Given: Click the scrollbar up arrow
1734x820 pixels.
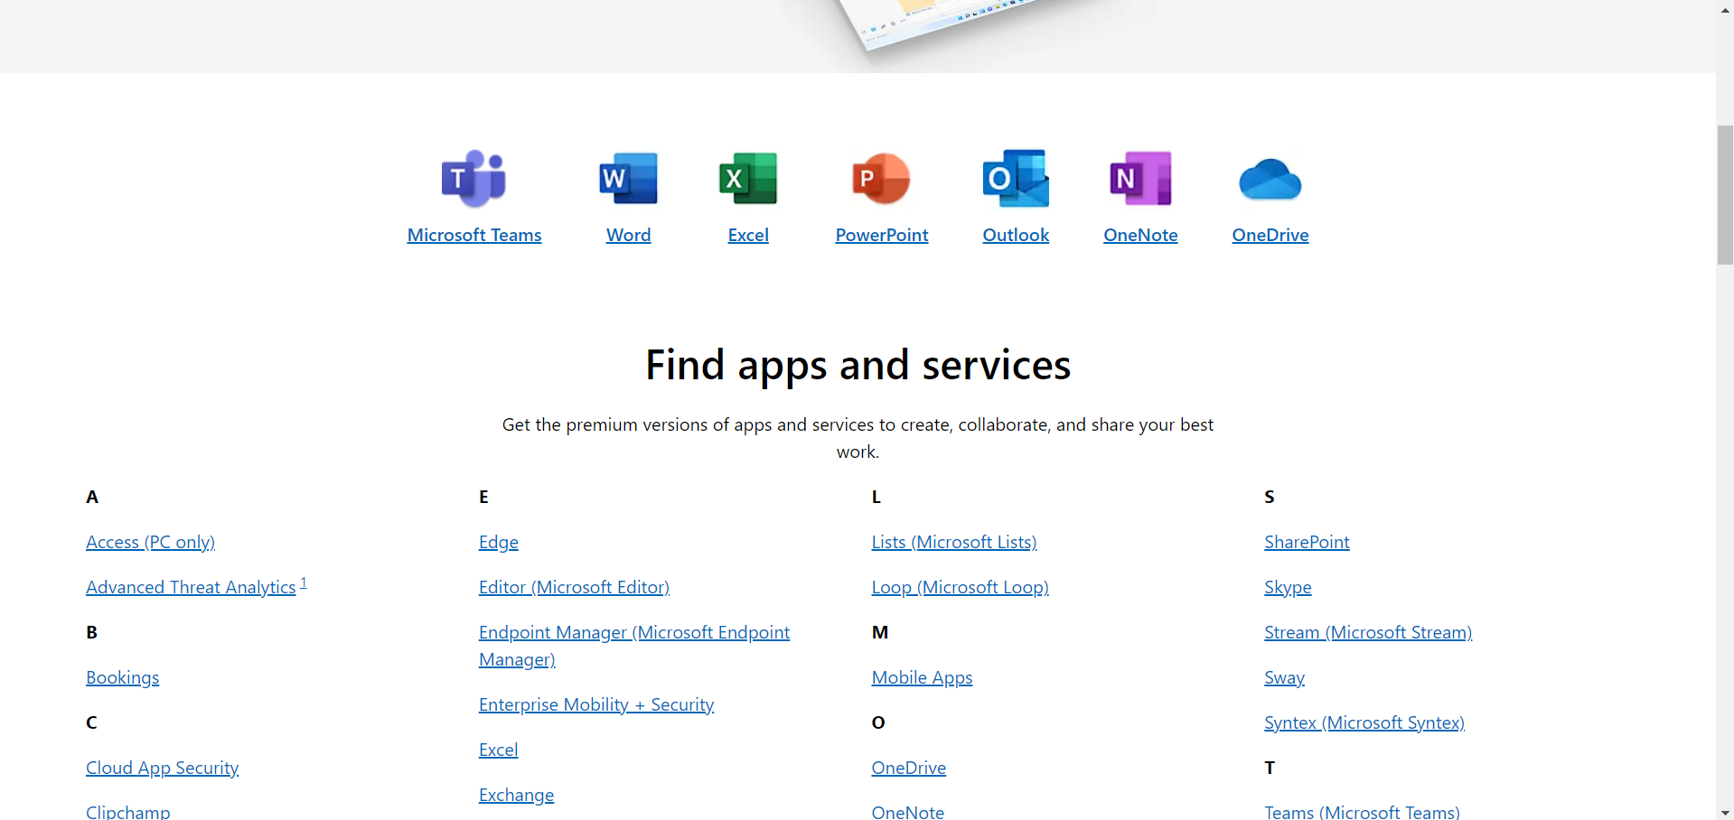Looking at the screenshot, I should coord(1725,8).
